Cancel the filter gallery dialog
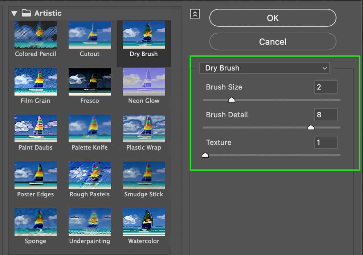363x255 pixels. (273, 42)
